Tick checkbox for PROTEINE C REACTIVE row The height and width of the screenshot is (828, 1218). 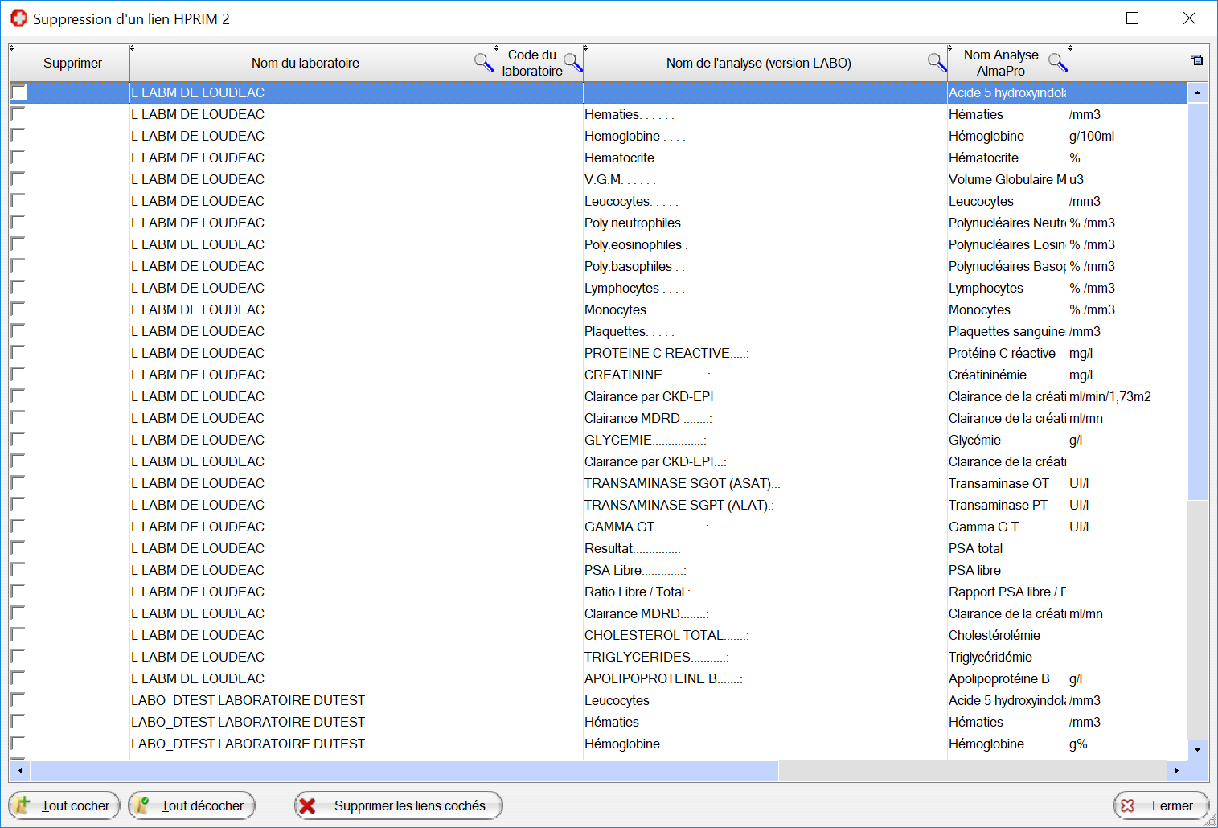pyautogui.click(x=18, y=353)
